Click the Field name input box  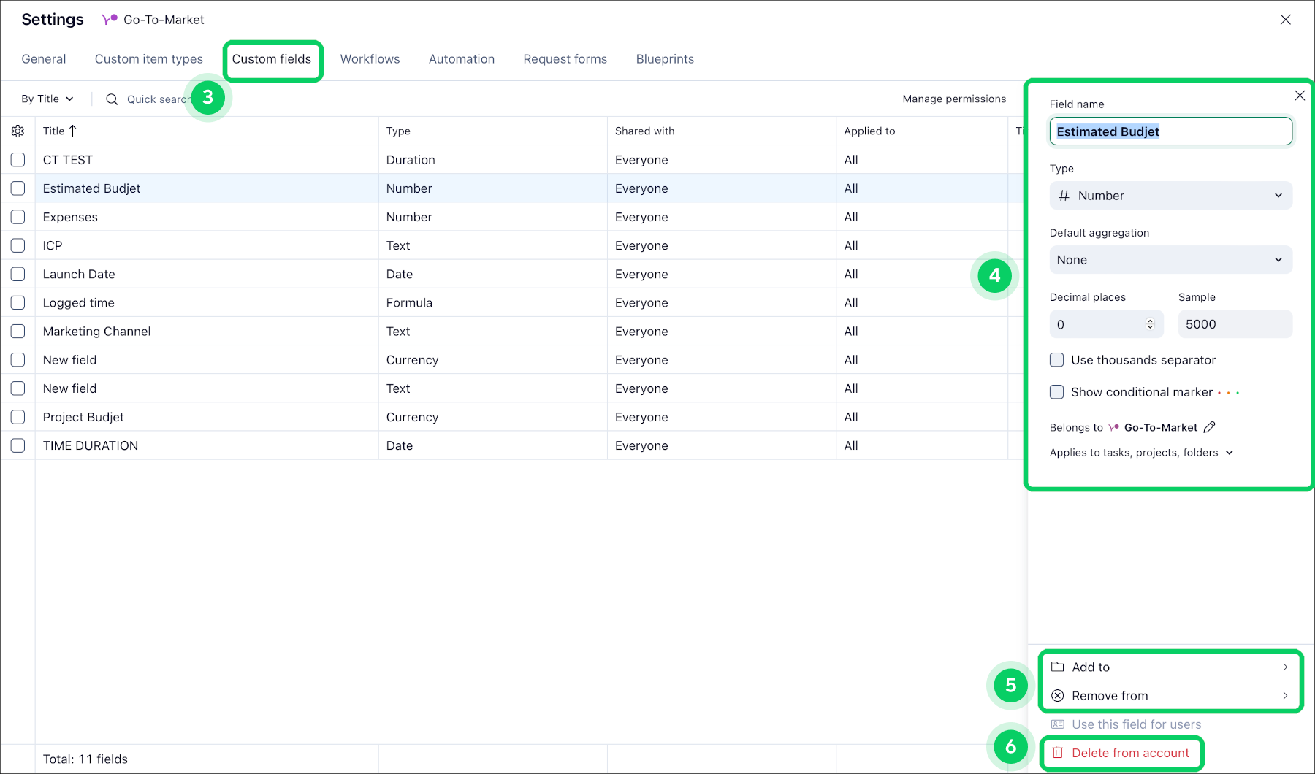(x=1170, y=131)
